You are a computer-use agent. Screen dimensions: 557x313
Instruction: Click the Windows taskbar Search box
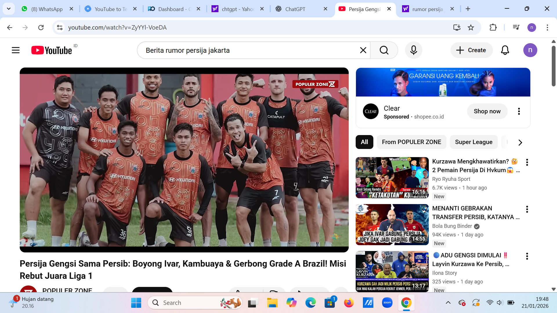tap(195, 303)
